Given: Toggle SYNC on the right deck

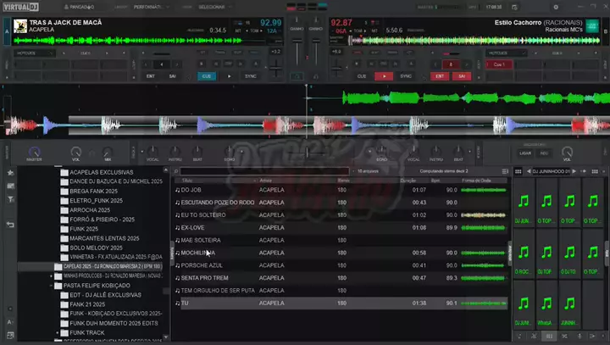Looking at the screenshot, I should (406, 76).
